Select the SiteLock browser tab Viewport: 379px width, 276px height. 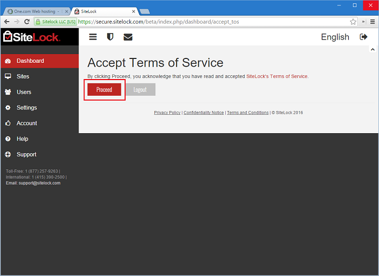pyautogui.click(x=104, y=11)
